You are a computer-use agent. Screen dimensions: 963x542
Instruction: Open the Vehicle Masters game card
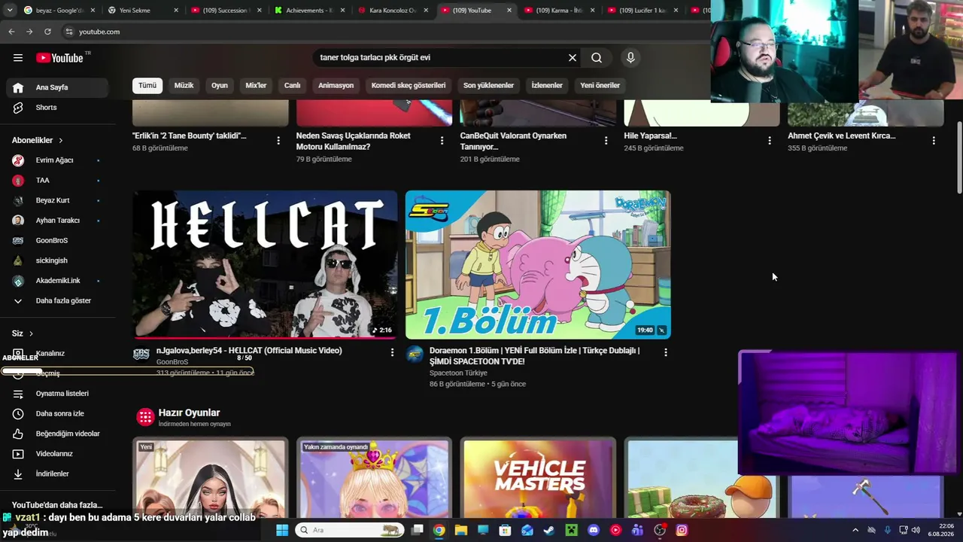pos(538,477)
